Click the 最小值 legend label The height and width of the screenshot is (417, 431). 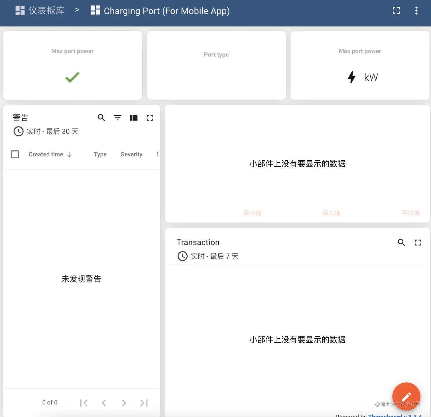pos(252,213)
